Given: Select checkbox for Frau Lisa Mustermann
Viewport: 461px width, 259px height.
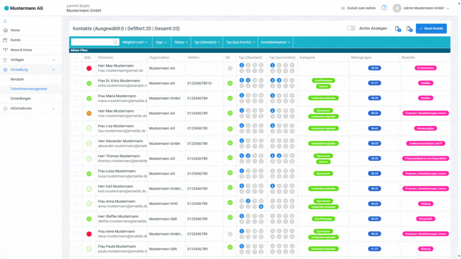Looking at the screenshot, I should pos(76,128).
